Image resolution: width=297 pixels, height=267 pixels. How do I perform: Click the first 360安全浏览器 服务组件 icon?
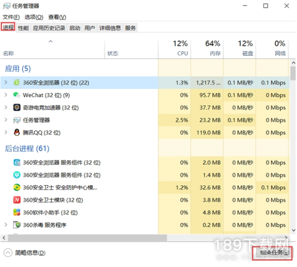click(x=17, y=163)
